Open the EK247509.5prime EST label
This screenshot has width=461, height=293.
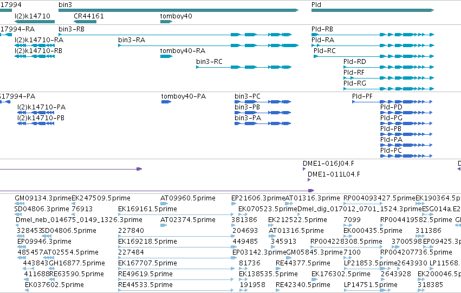(101, 198)
